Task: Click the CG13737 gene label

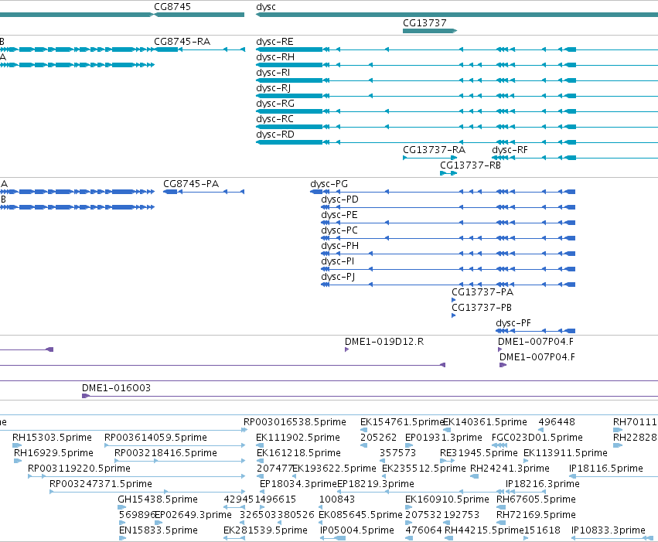Action: click(424, 22)
